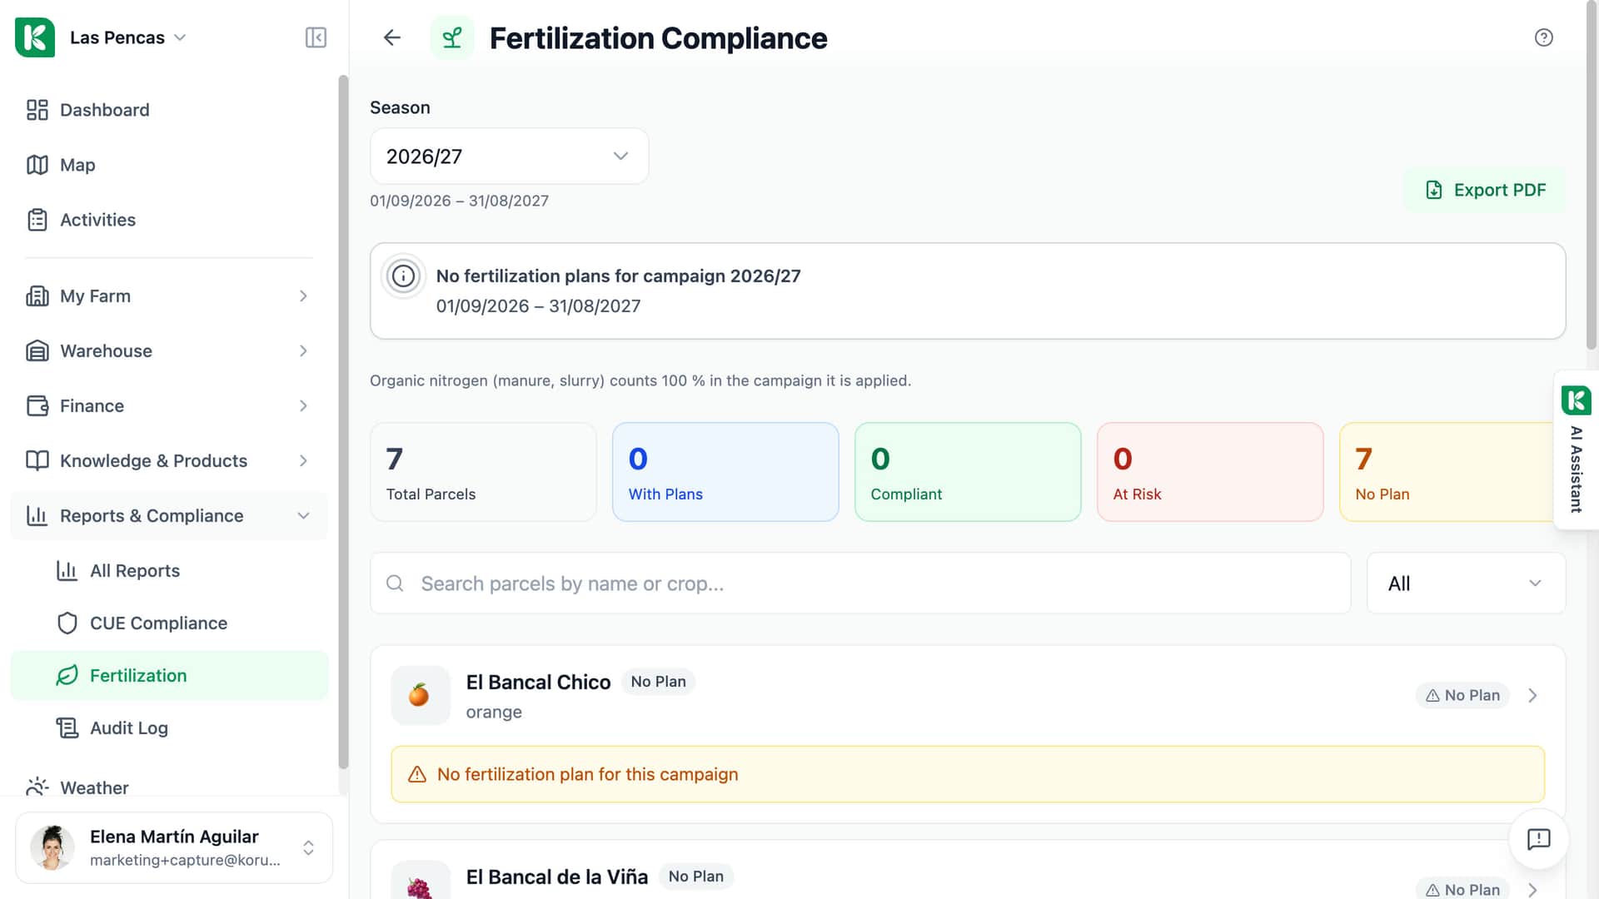
Task: Open the All status filter dropdown
Action: pos(1466,584)
